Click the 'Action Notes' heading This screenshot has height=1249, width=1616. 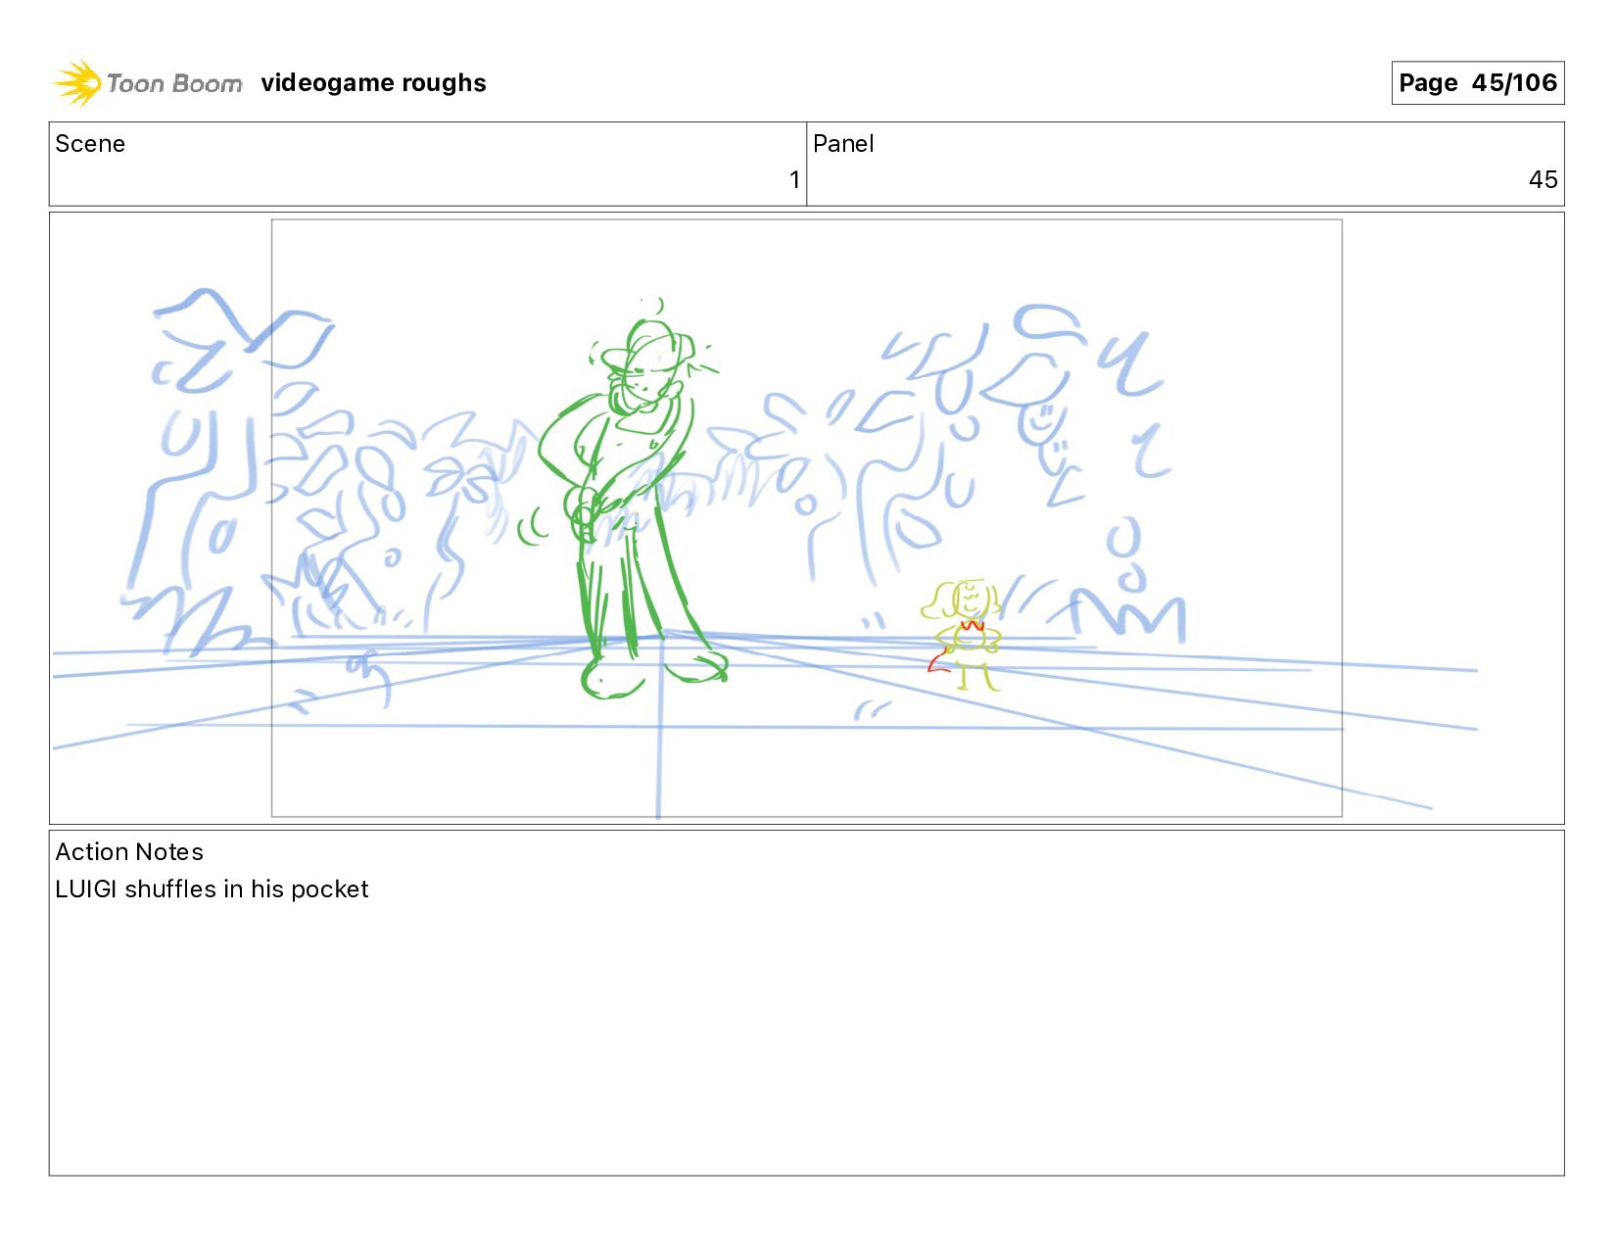point(129,852)
